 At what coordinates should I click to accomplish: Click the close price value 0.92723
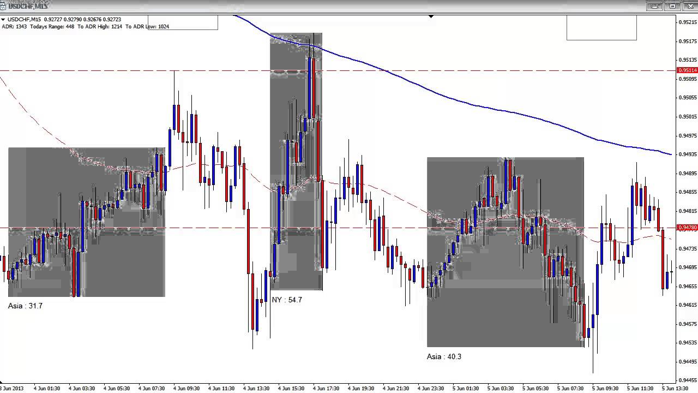coord(113,20)
